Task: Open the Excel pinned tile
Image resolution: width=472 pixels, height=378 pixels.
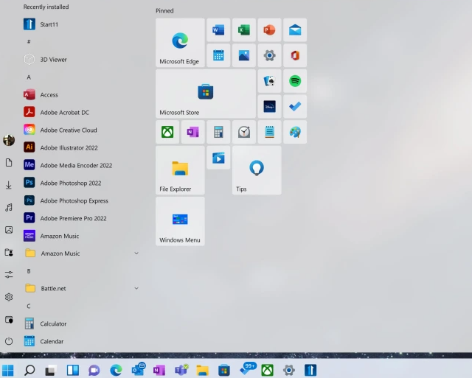Action: [x=244, y=30]
